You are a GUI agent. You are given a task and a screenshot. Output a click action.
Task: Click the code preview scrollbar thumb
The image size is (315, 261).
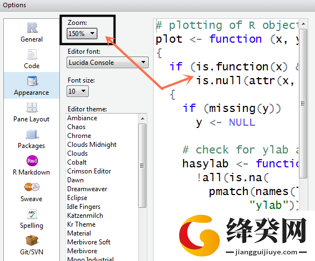click(303, 104)
